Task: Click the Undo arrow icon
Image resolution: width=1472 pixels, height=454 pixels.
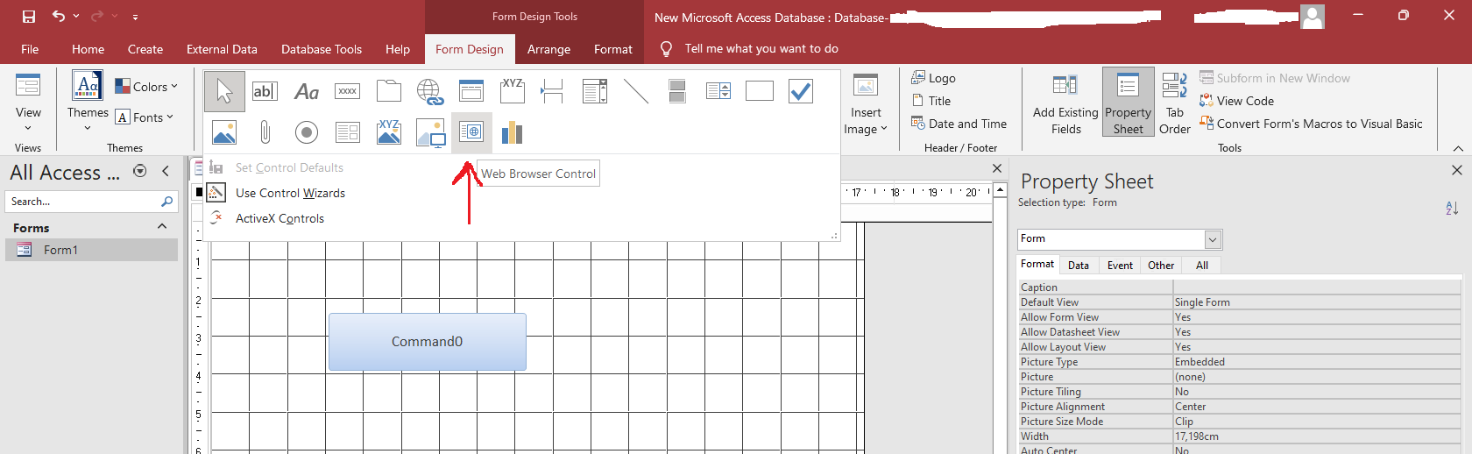Action: coord(58,16)
